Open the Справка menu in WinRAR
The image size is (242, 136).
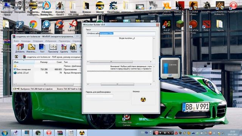click(76, 41)
